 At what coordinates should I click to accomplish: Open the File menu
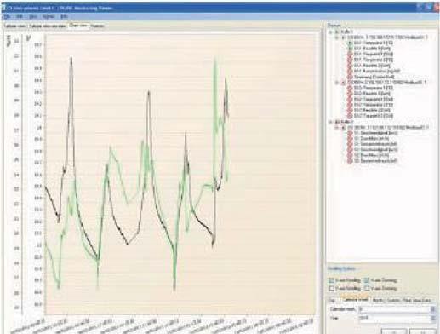pos(7,17)
